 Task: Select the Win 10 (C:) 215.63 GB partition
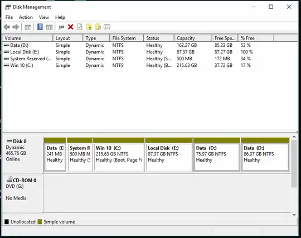pos(119,154)
